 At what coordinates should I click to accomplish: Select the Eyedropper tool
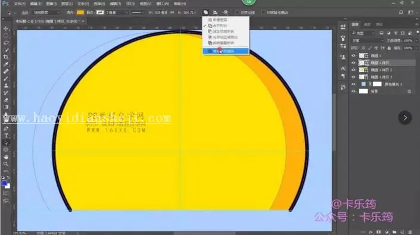[6, 64]
